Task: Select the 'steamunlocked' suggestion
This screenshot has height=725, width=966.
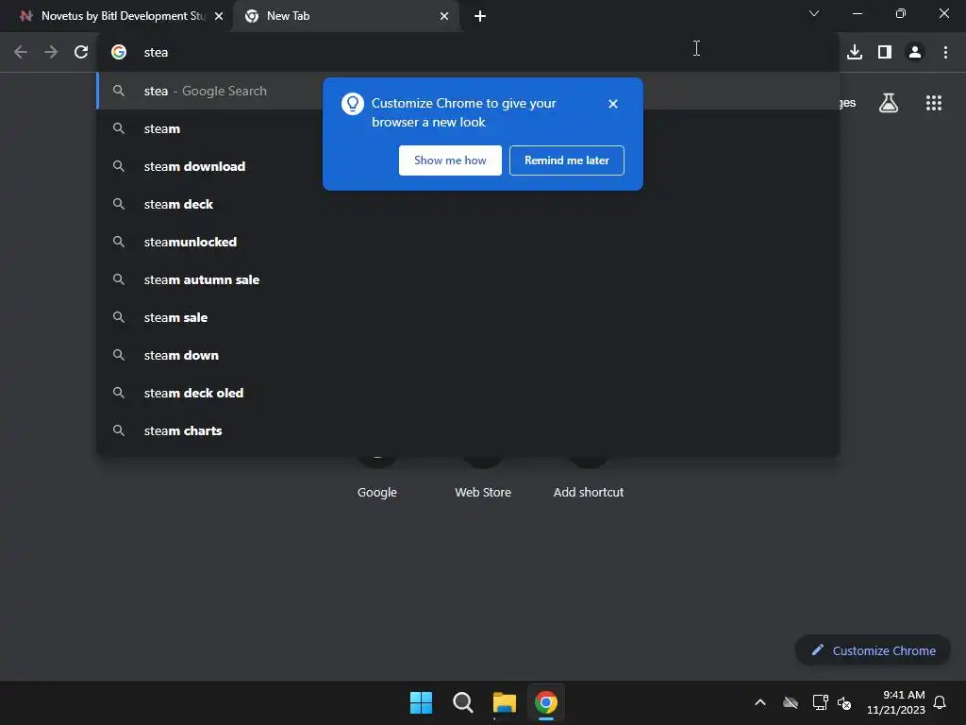Action: coord(468,242)
